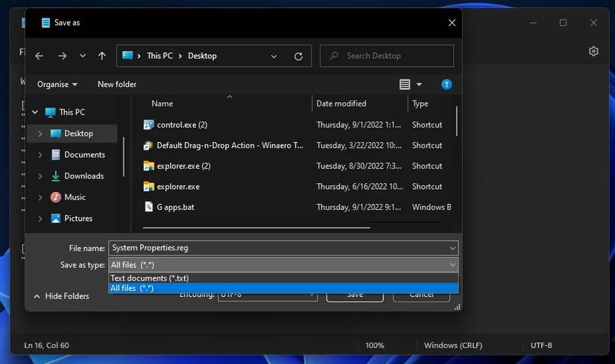Click Windows (CRLF) in Notepad status bar

coord(453,345)
